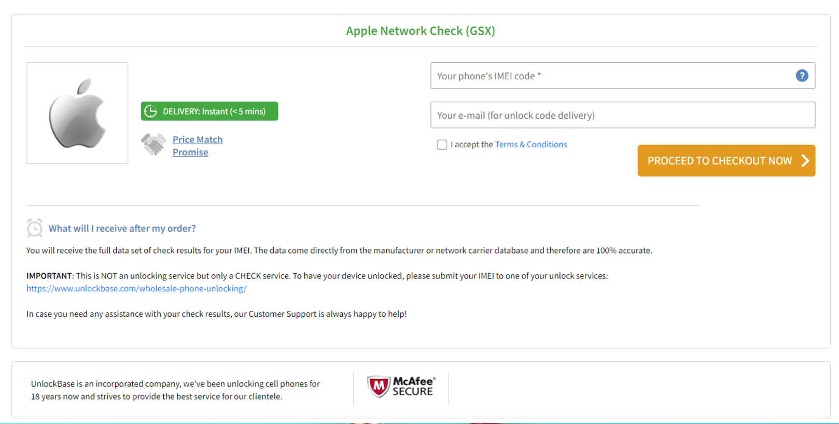Click the "I accept the" checkbox label
The width and height of the screenshot is (839, 424).
471,145
